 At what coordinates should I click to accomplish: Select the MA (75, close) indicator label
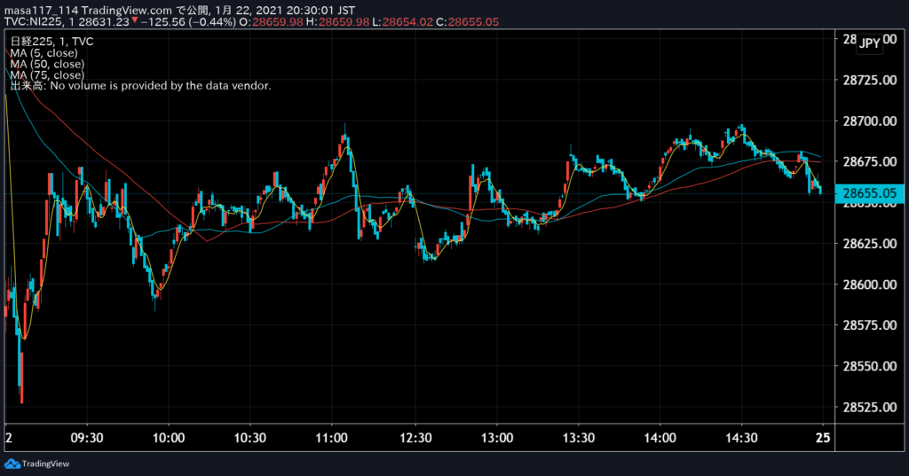click(47, 74)
